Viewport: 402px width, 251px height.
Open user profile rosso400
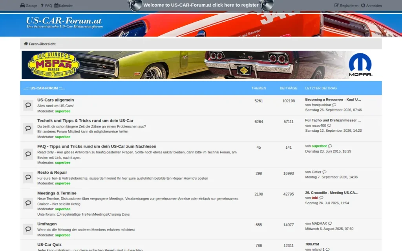(x=319, y=125)
